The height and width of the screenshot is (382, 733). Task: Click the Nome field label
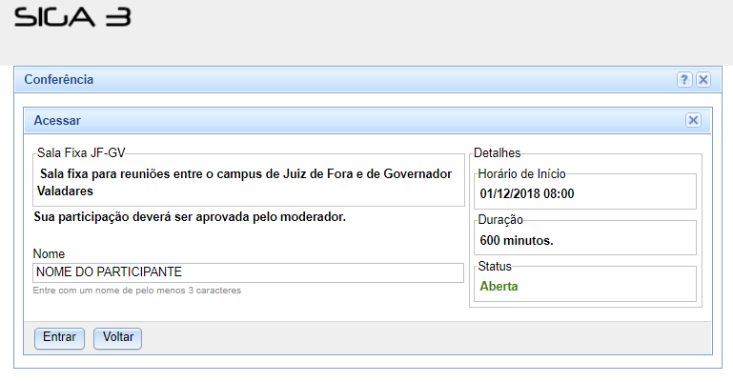point(49,254)
